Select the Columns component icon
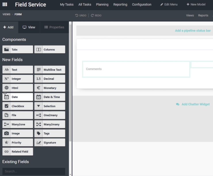213x176 pixels. click(x=39, y=49)
